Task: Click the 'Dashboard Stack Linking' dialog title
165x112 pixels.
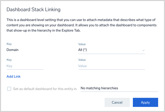Action: 33,10
